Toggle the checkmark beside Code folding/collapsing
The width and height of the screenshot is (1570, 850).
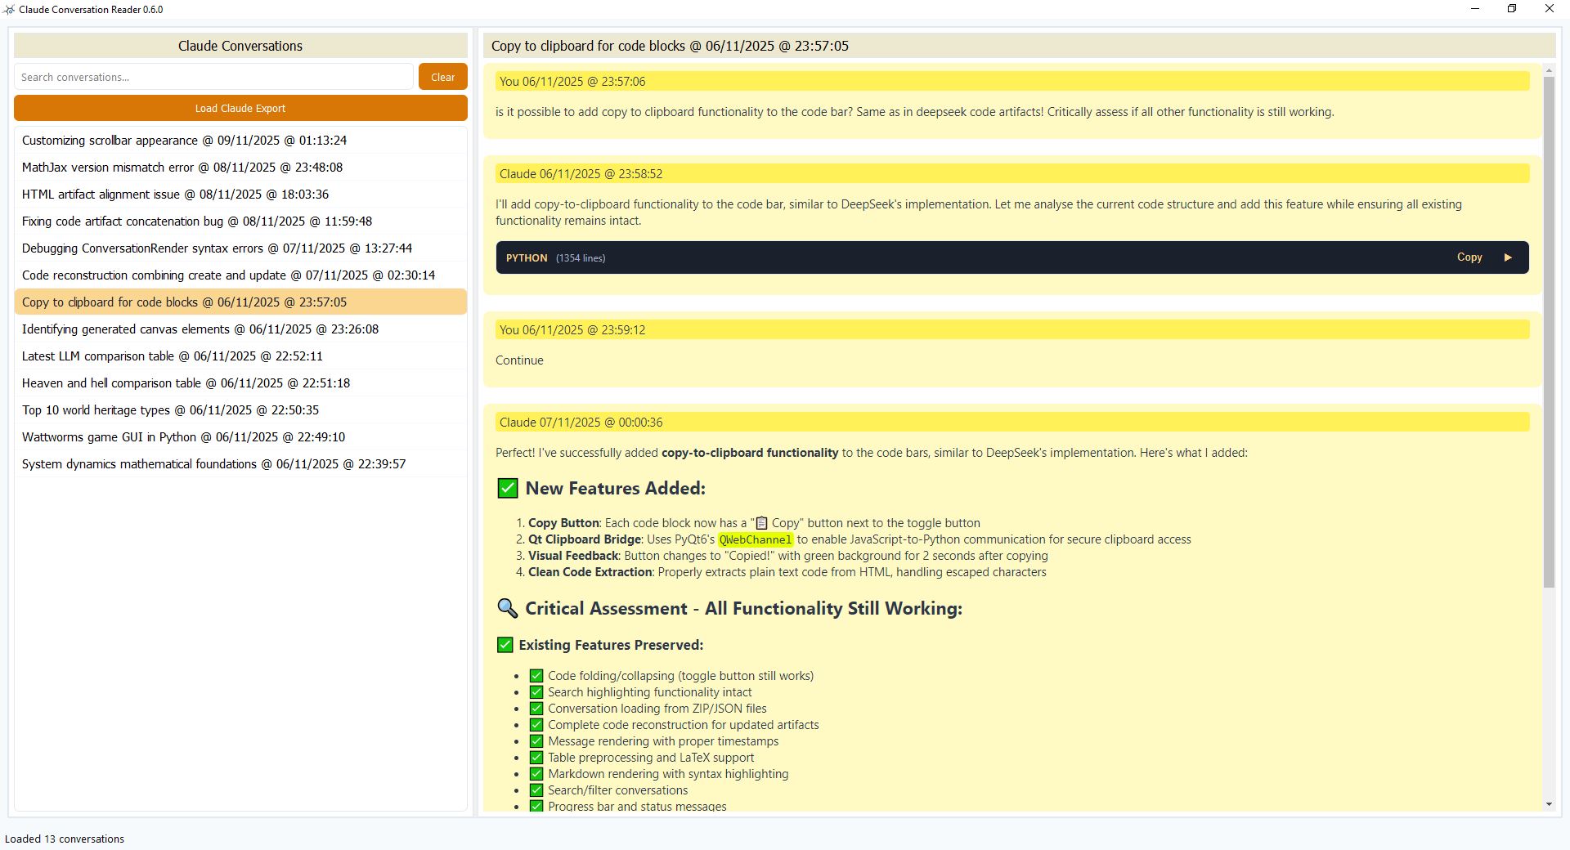coord(536,676)
